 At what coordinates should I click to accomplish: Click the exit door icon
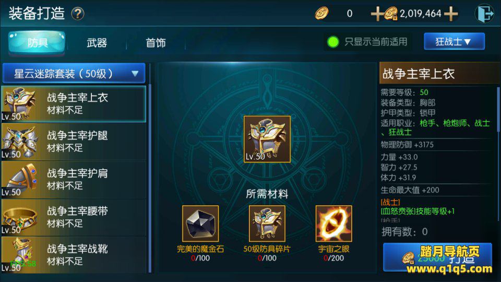pyautogui.click(x=484, y=14)
